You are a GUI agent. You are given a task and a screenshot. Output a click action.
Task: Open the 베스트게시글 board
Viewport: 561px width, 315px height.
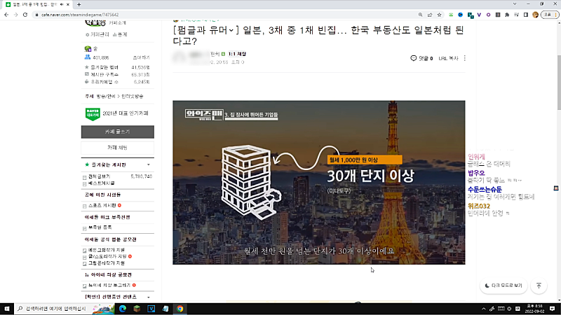click(101, 183)
